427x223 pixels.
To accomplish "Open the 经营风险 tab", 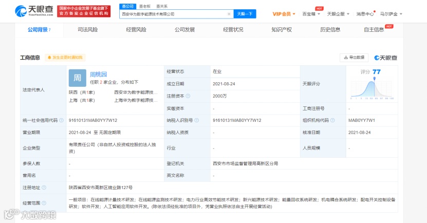I will click(136, 30).
